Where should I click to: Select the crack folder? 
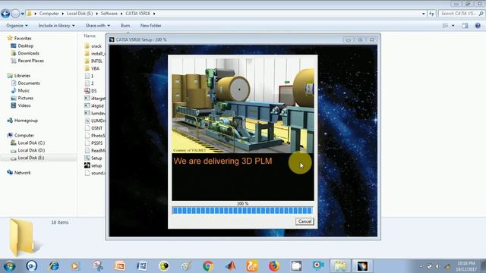click(96, 46)
